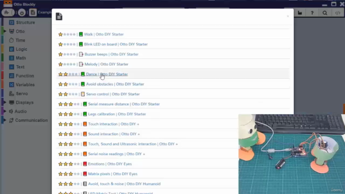Click star rating beside Walk example
Screen dimensions: 345x194
[67, 34]
